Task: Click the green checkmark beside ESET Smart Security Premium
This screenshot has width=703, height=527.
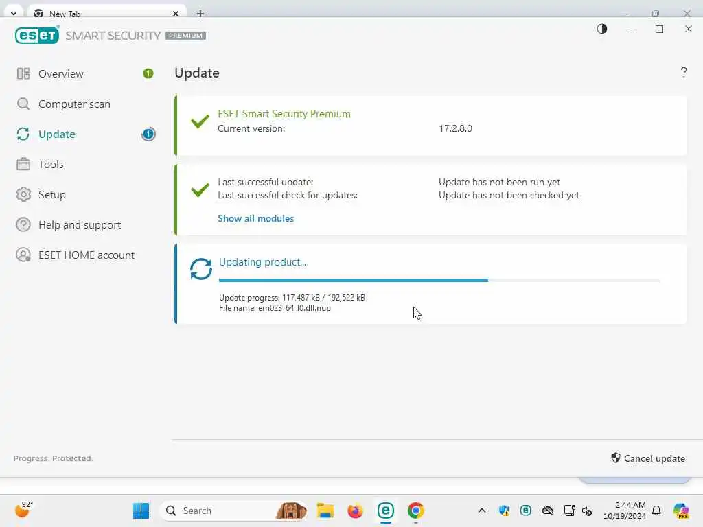Action: (200, 121)
